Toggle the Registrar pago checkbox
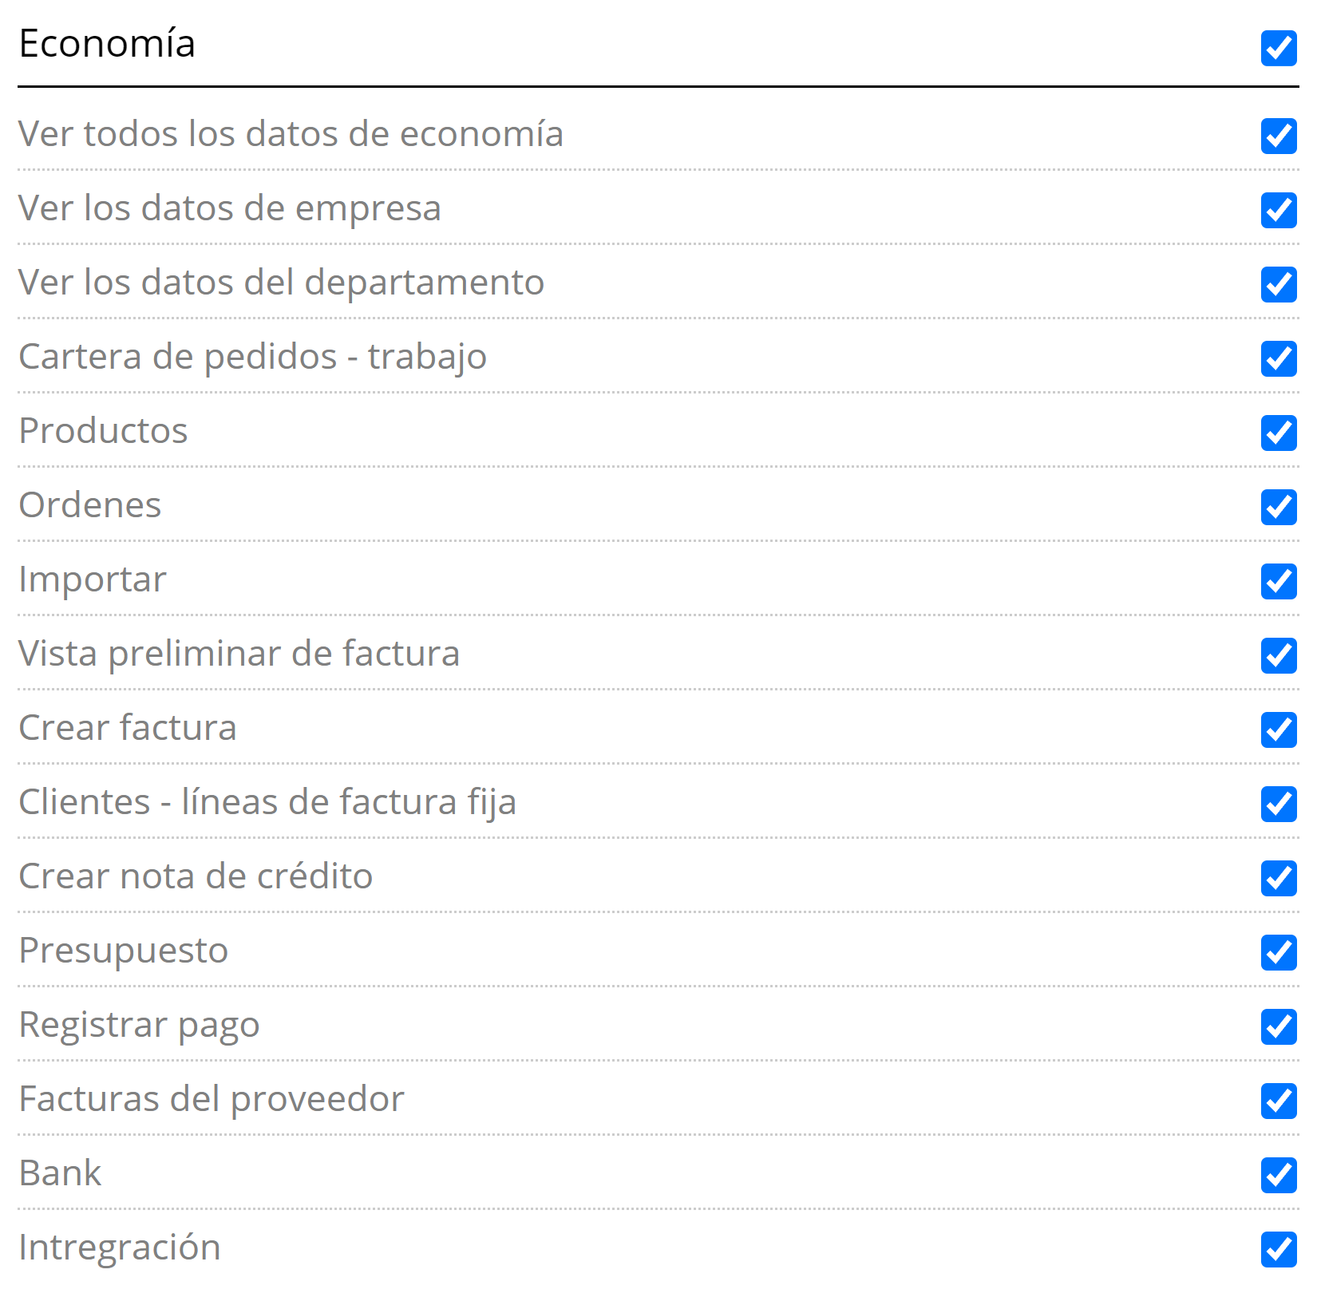1317x1301 pixels. click(x=1278, y=1026)
